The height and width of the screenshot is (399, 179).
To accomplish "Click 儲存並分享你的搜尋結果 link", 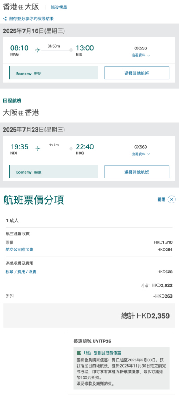I will pos(31,18).
